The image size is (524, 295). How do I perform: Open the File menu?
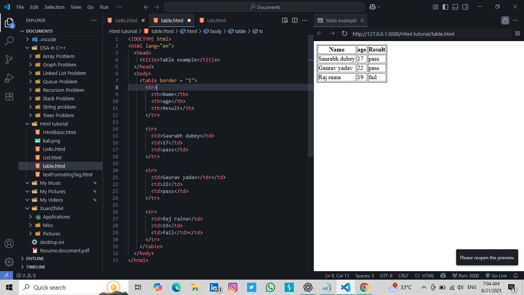pos(20,7)
